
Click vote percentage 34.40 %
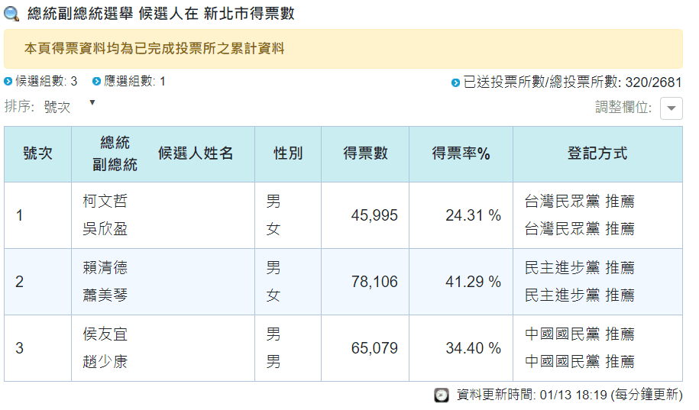(x=474, y=348)
